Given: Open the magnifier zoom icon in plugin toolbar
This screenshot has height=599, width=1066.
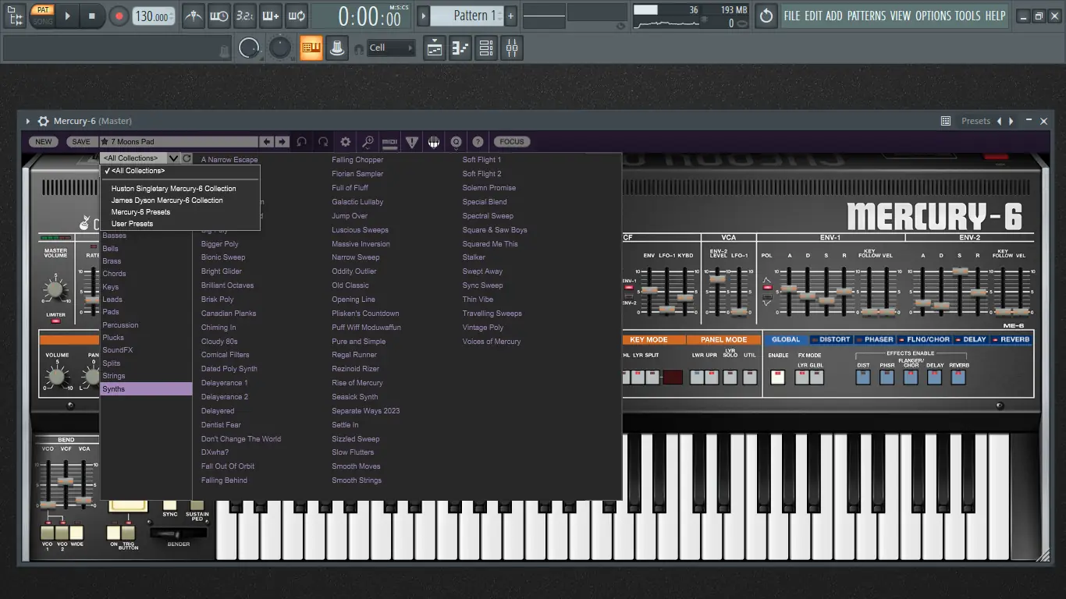Looking at the screenshot, I should point(368,142).
